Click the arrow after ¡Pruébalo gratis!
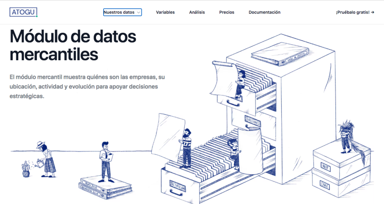Image resolution: width=384 pixels, height=204 pixels. pos(372,12)
